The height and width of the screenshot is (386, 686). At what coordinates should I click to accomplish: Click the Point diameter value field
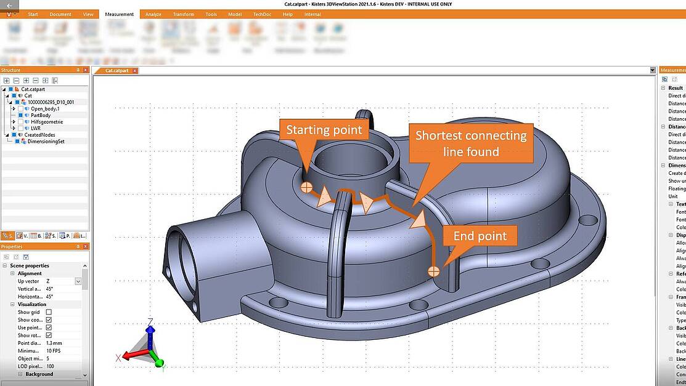62,343
